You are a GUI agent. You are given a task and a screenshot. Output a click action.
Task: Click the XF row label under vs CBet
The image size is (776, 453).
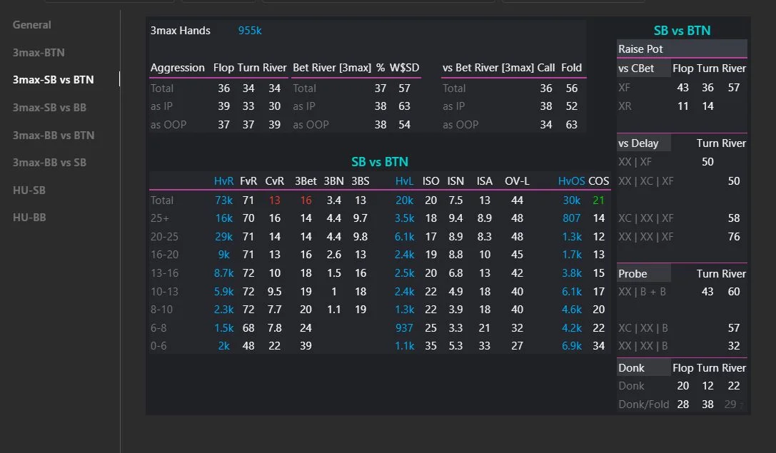click(x=624, y=88)
